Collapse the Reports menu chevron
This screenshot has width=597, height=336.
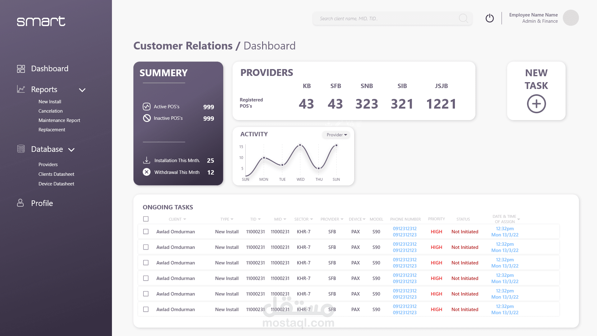click(82, 90)
